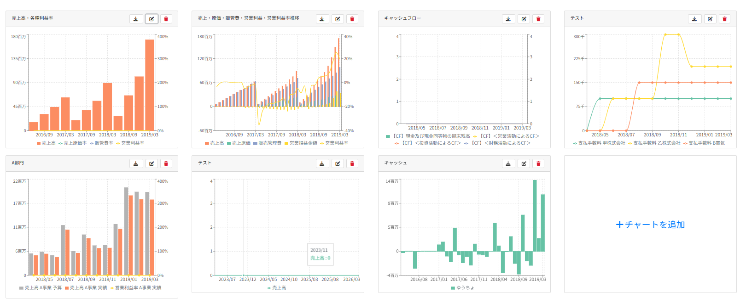The width and height of the screenshot is (746, 304).
Task: Edit the 売上・原価・販管費・営業利益・営業利益率推移 chart
Action: tap(338, 19)
